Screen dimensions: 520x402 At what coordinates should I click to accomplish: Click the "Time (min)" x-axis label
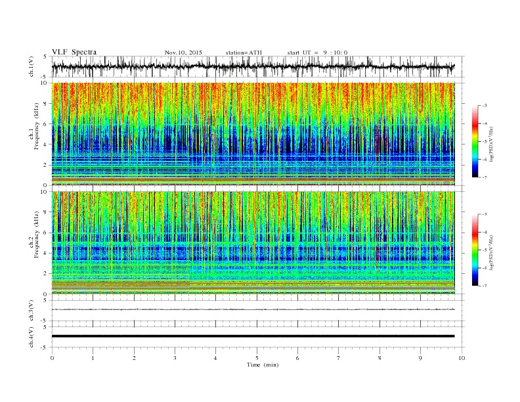point(263,365)
